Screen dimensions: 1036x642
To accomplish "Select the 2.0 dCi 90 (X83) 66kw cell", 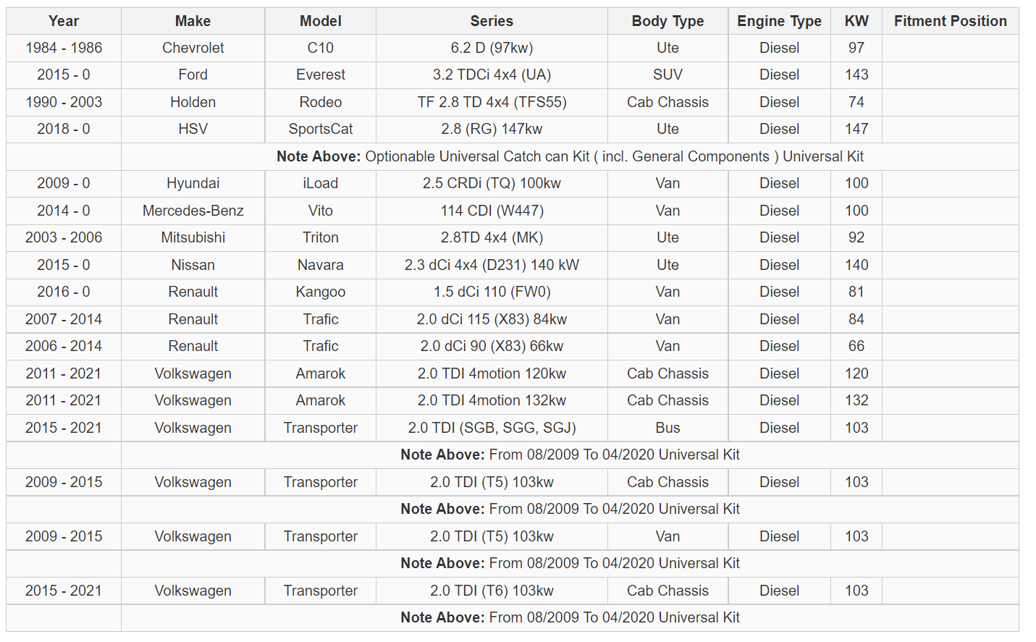I will tap(492, 346).
